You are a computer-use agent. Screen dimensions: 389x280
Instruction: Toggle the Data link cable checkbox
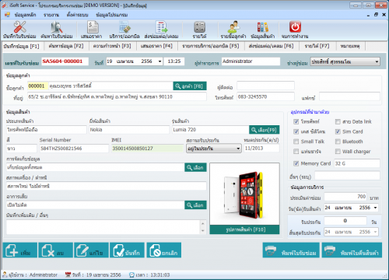coord(338,121)
